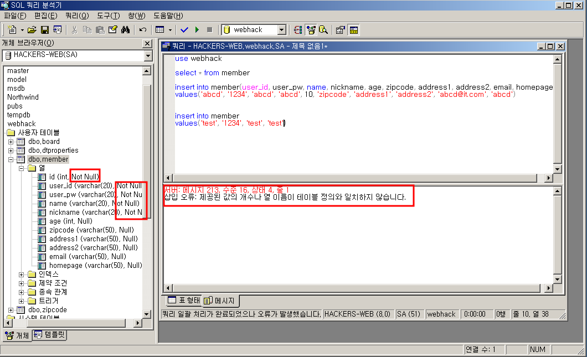Click the Display Estimated Execution Plan icon
The image size is (587, 357).
(x=298, y=30)
